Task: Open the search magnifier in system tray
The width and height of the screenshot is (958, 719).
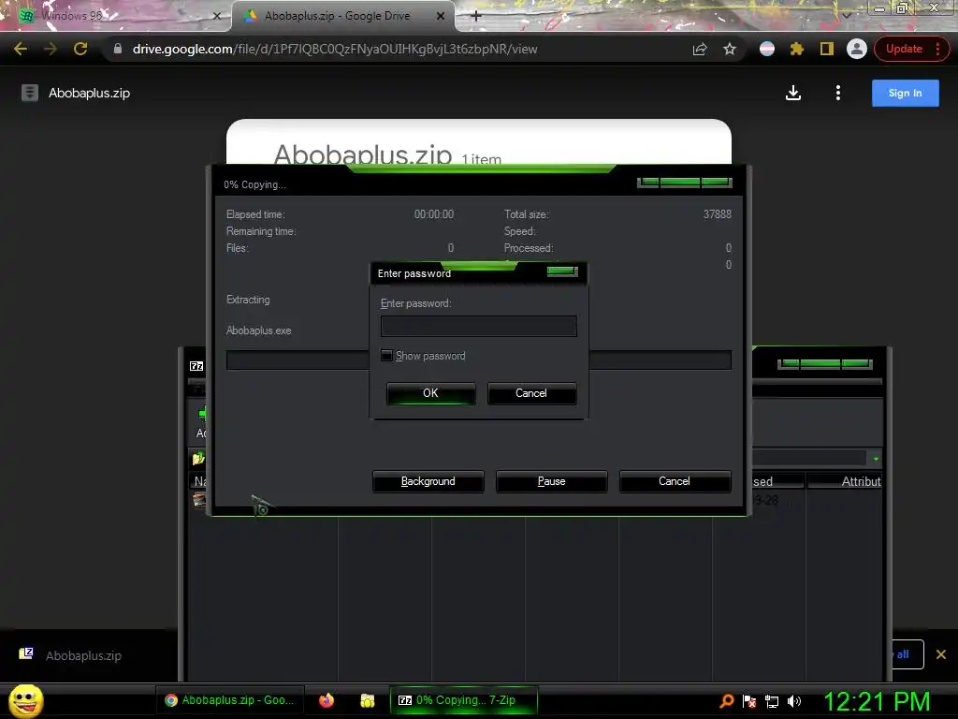Action: [727, 701]
